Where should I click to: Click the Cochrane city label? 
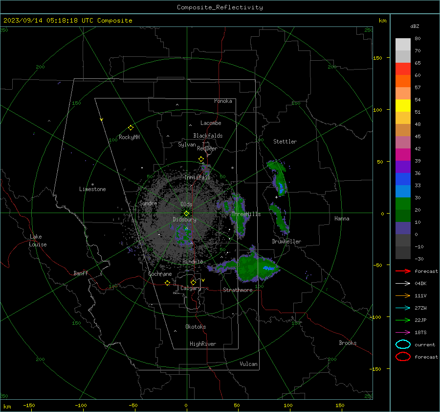(160, 274)
